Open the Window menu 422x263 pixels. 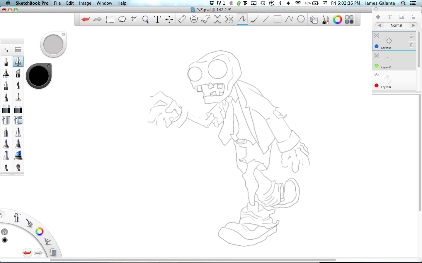(x=104, y=3)
